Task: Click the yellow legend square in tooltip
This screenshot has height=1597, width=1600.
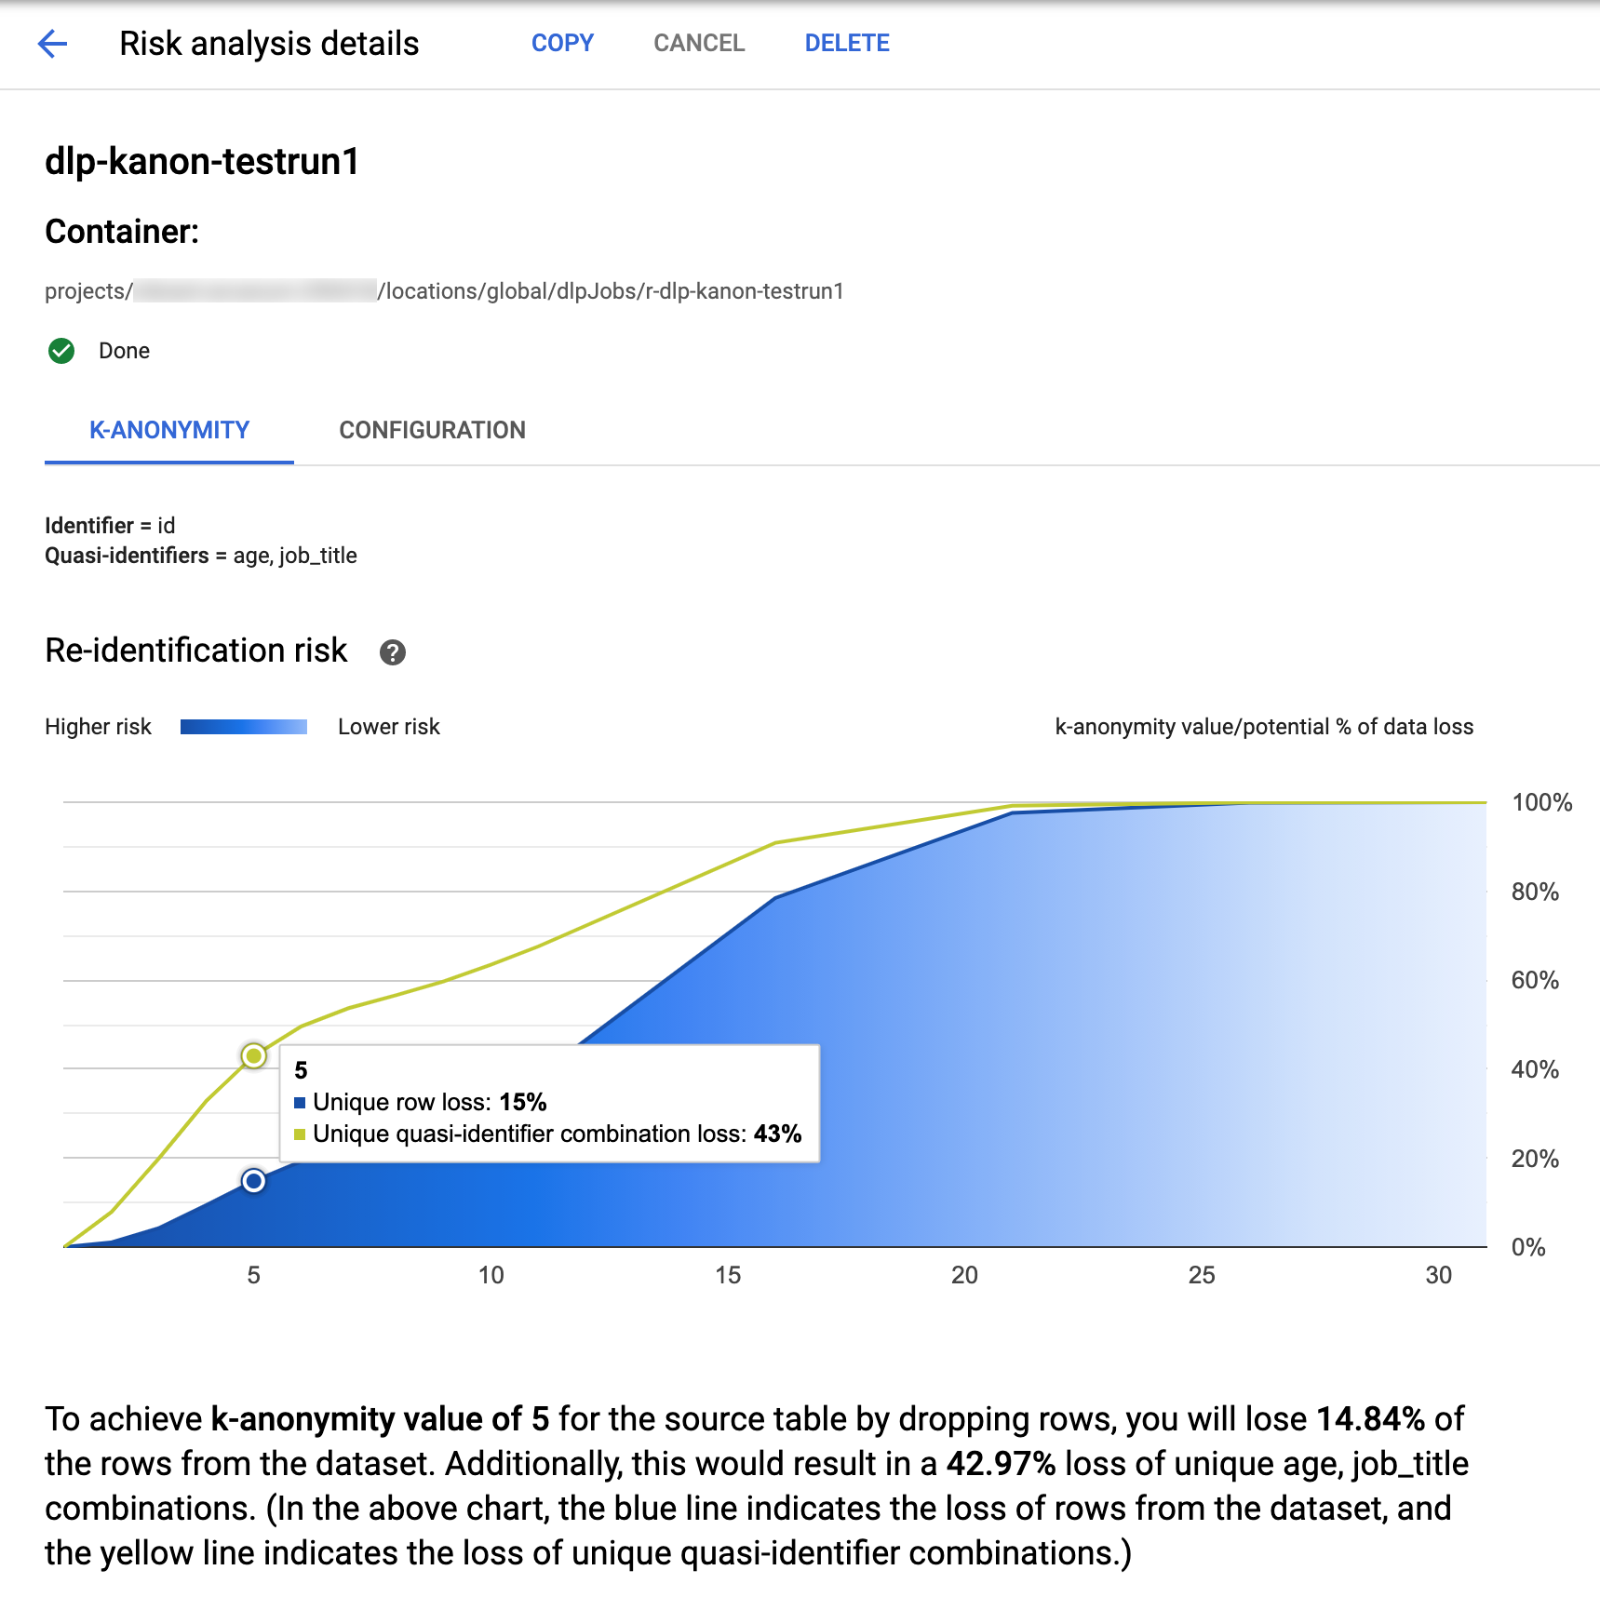Action: (x=300, y=1134)
